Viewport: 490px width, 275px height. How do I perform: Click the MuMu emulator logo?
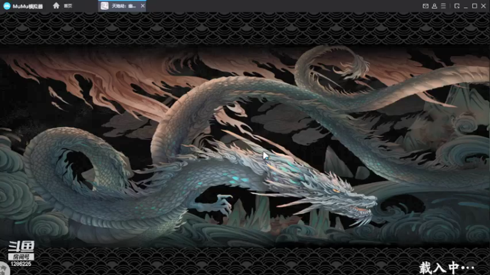(7, 6)
